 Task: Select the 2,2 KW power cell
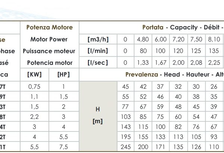(34, 117)
